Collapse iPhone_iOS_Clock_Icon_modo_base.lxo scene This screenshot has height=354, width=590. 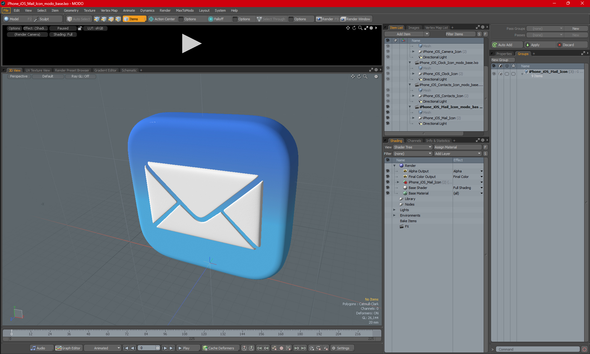click(x=410, y=63)
